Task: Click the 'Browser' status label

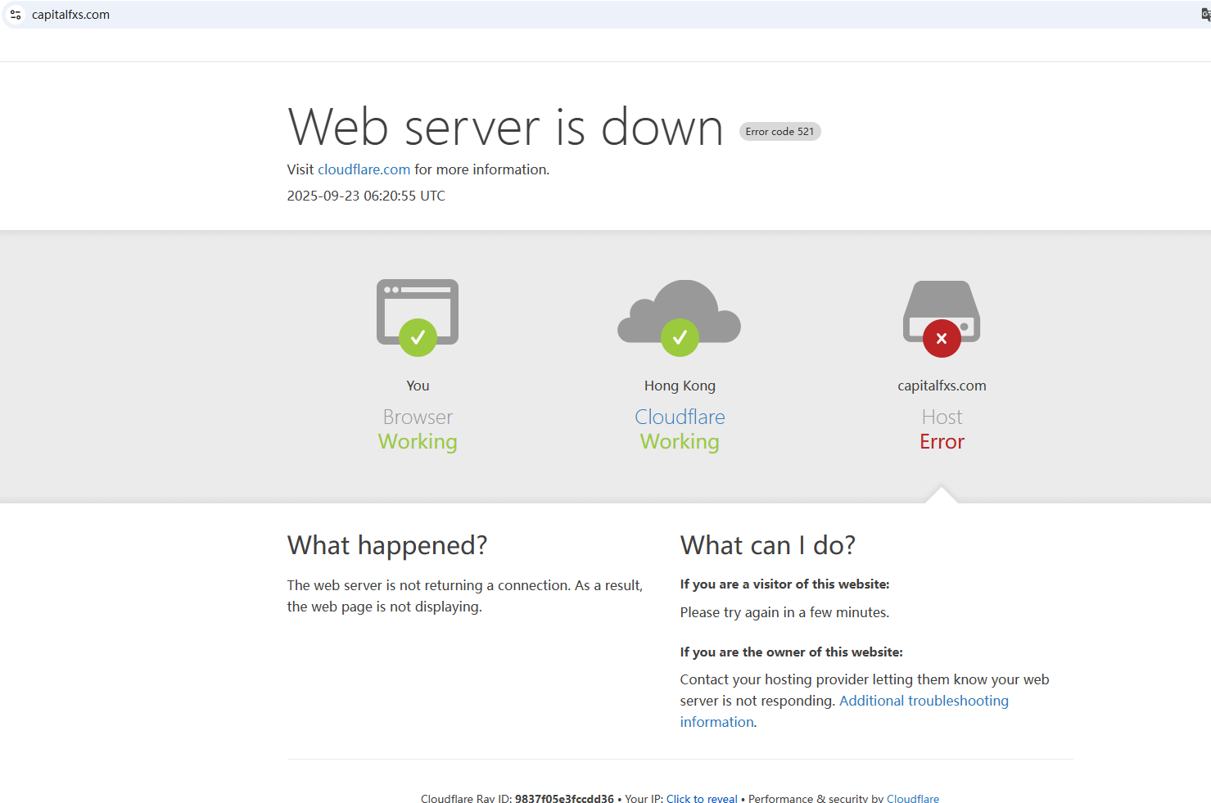Action: pyautogui.click(x=418, y=417)
